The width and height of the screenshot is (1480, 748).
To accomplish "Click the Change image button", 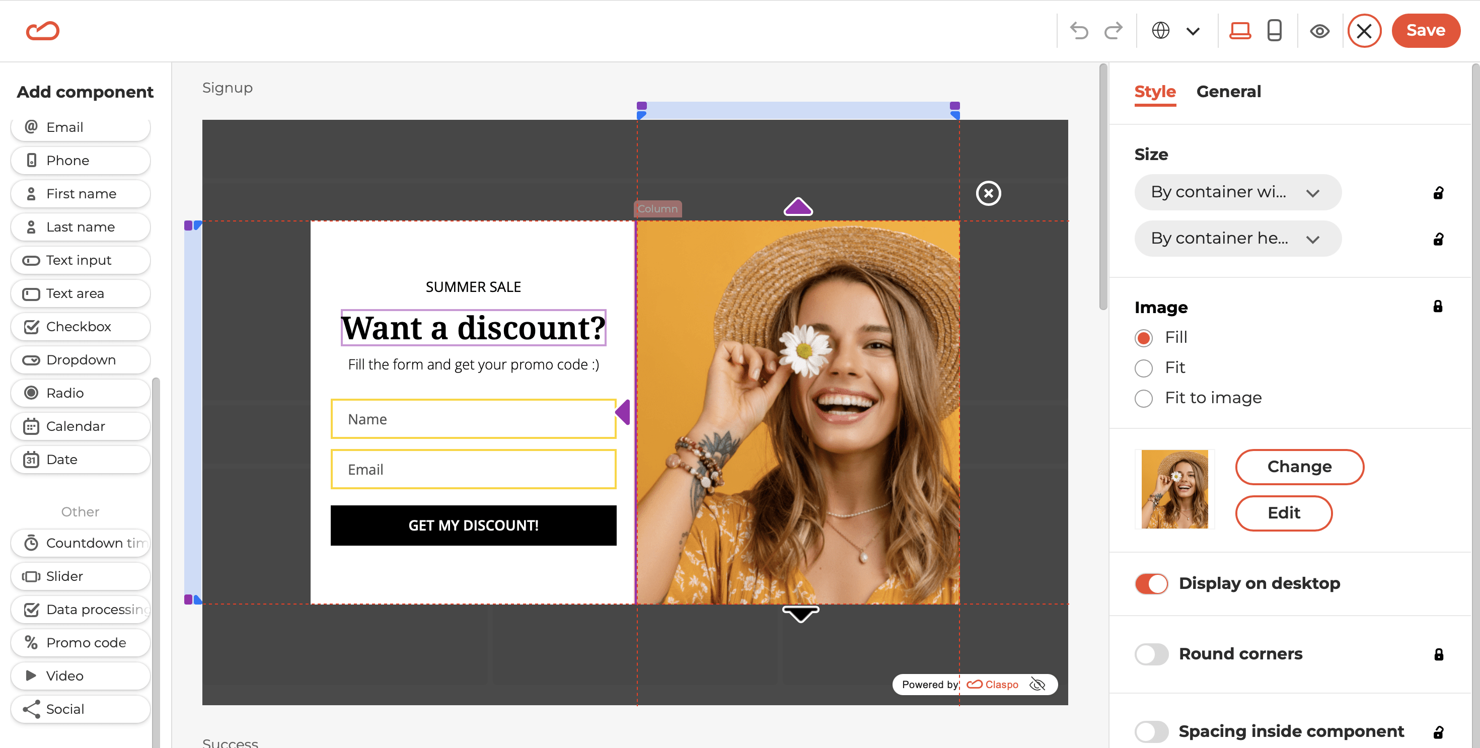I will pyautogui.click(x=1300, y=467).
